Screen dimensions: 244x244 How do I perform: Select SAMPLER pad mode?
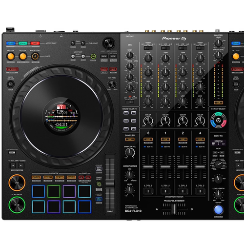[x=71, y=177]
